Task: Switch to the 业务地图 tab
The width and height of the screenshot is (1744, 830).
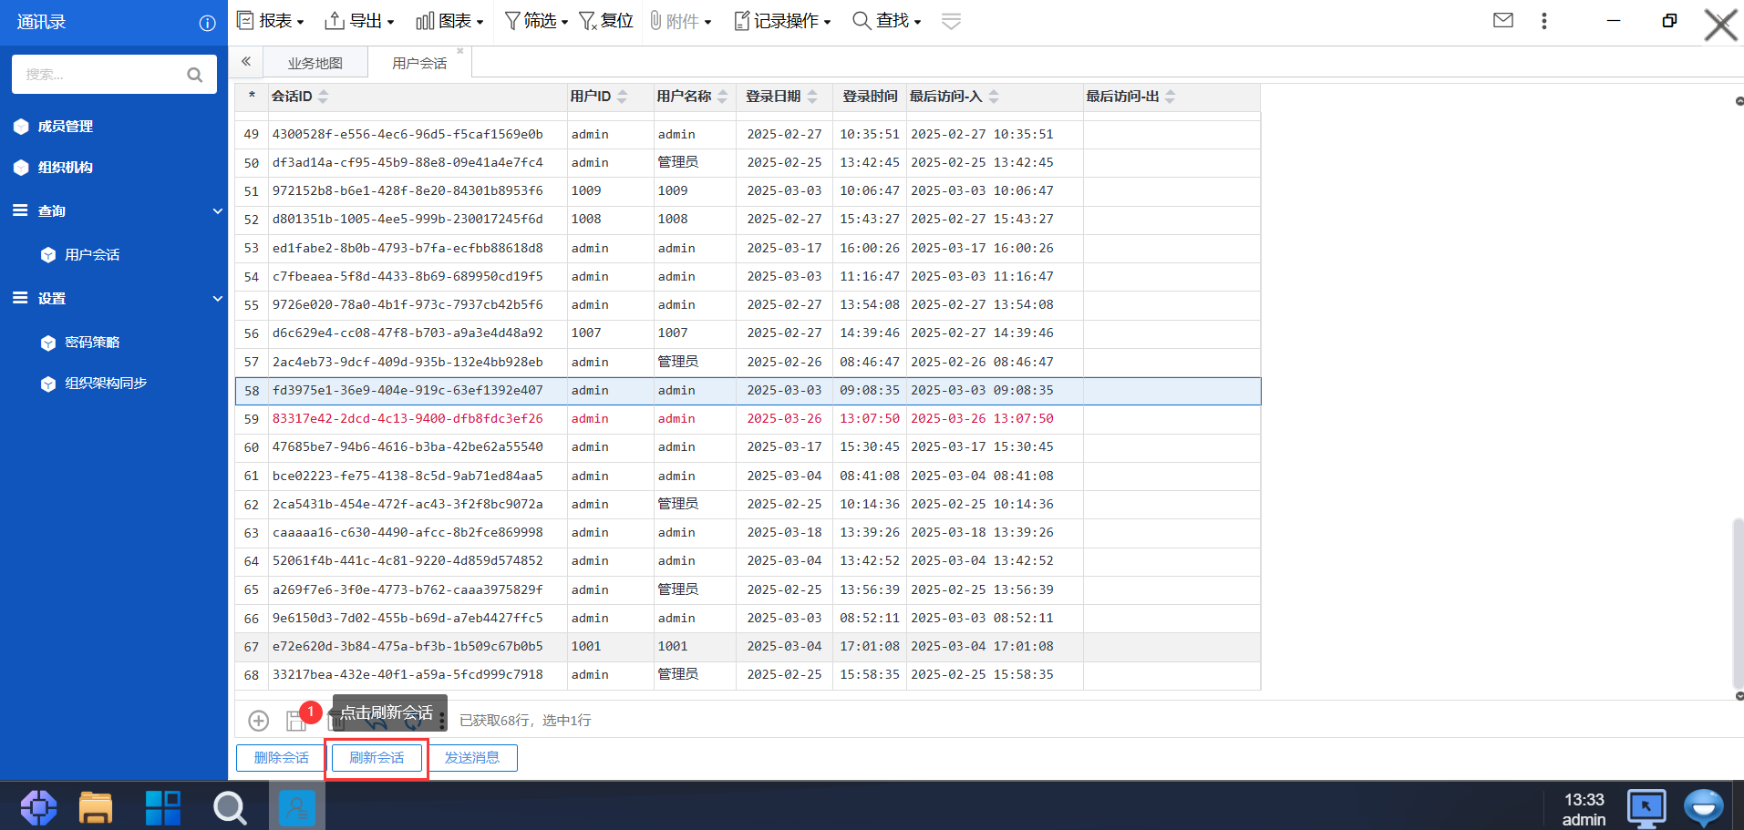Action: 315,63
